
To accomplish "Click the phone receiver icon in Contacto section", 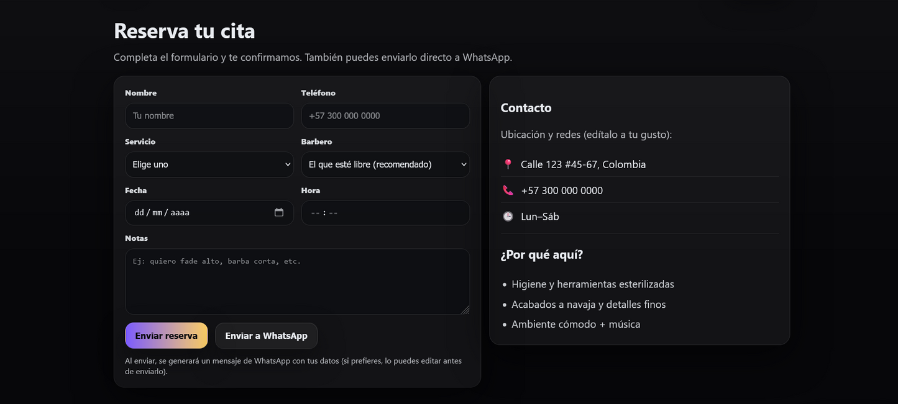I will [507, 190].
